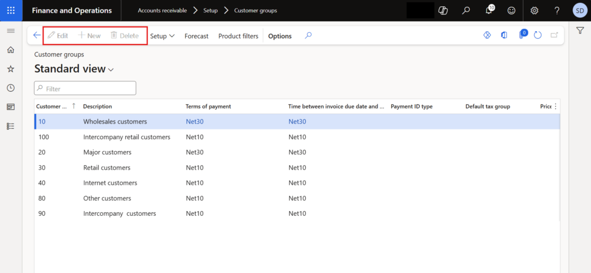This screenshot has width=591, height=273.
Task: Open Recent clock icon in sidebar
Action: coord(10,88)
